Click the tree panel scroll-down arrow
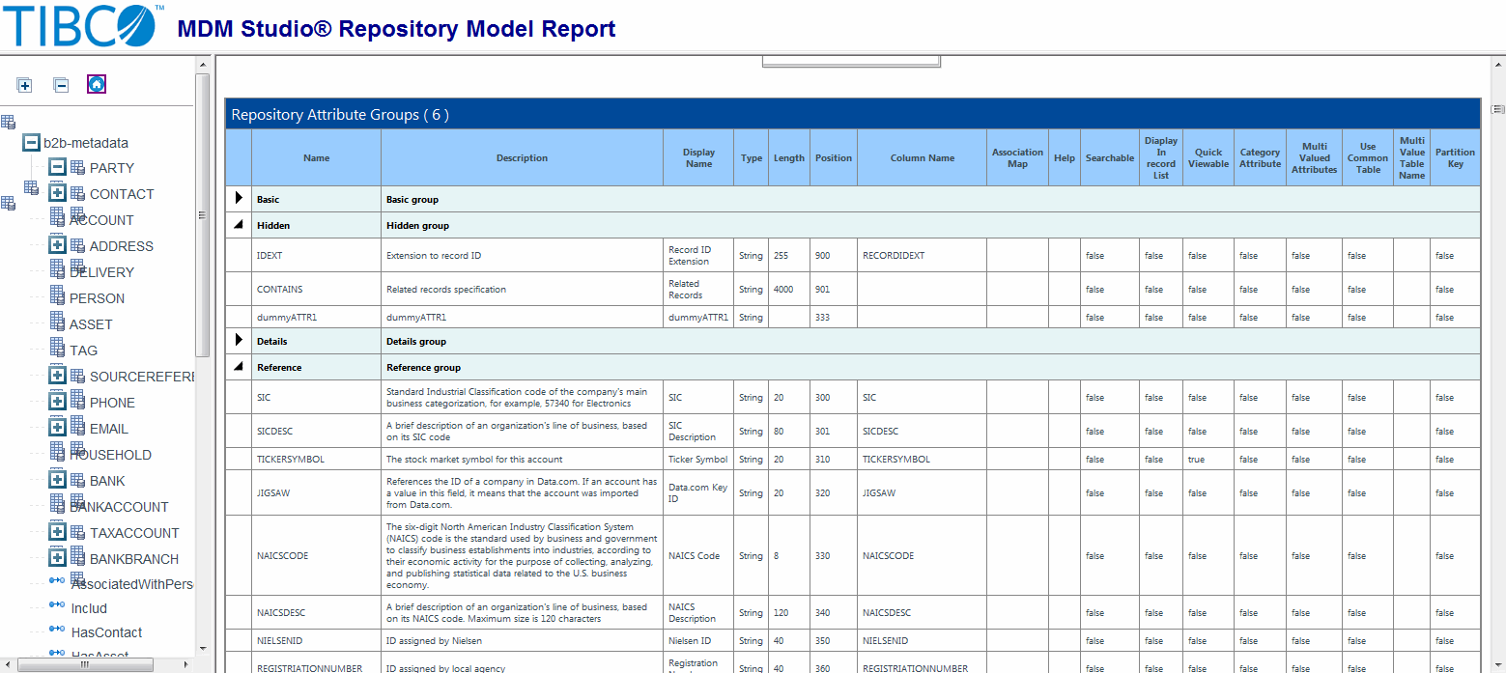Image resolution: width=1506 pixels, height=673 pixels. 202,648
